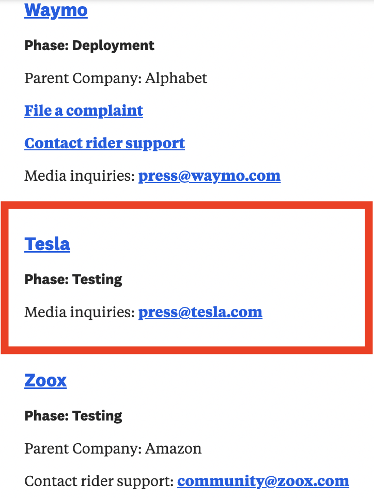The height and width of the screenshot is (498, 374).
Task: Click the "File a complaint" link
Action: pos(84,111)
